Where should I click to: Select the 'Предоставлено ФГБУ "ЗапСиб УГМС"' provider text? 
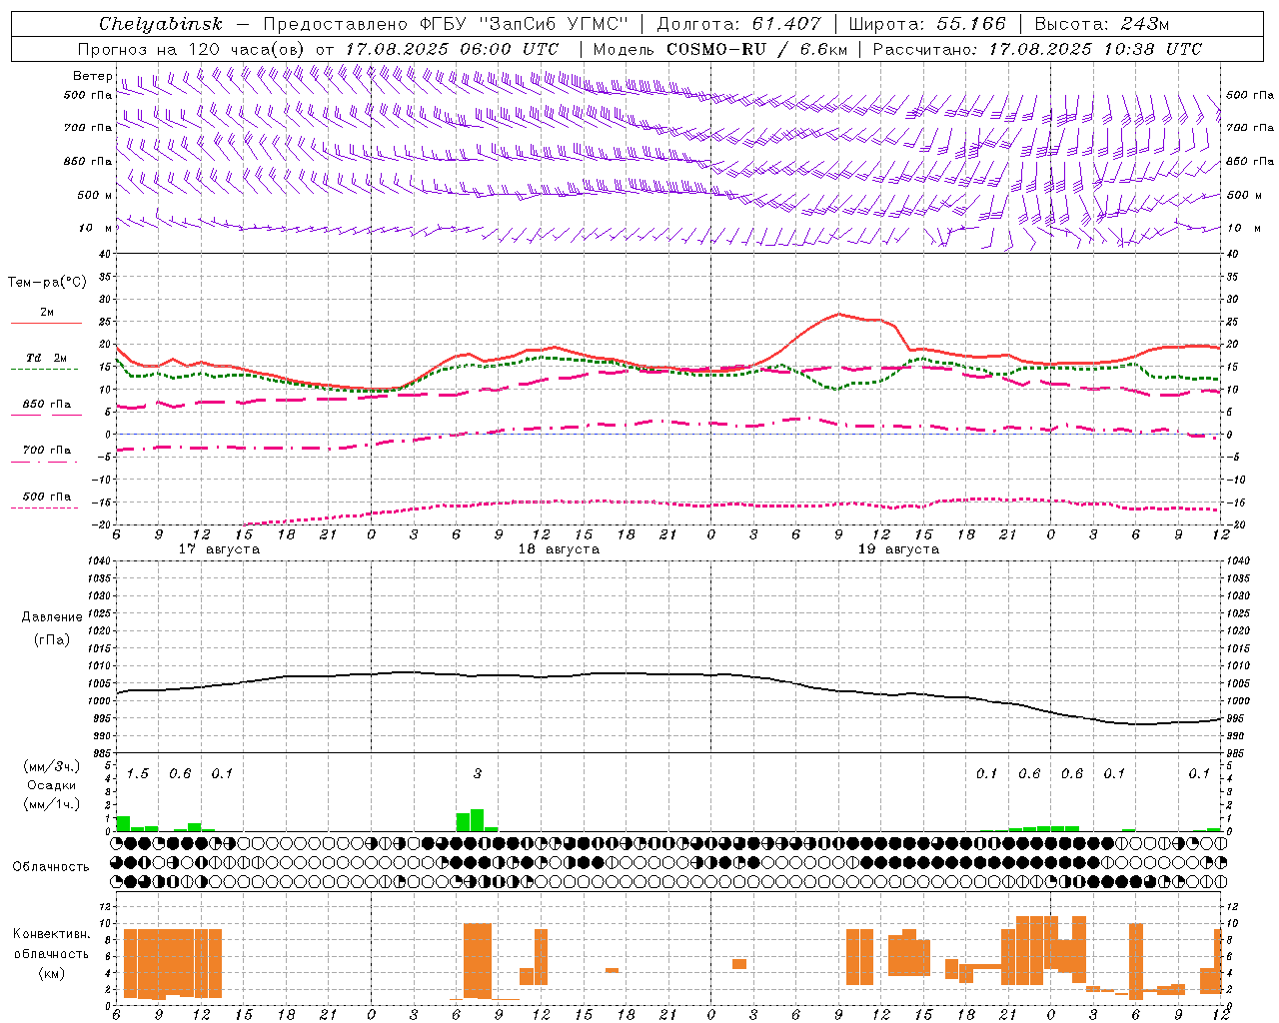pos(446,24)
